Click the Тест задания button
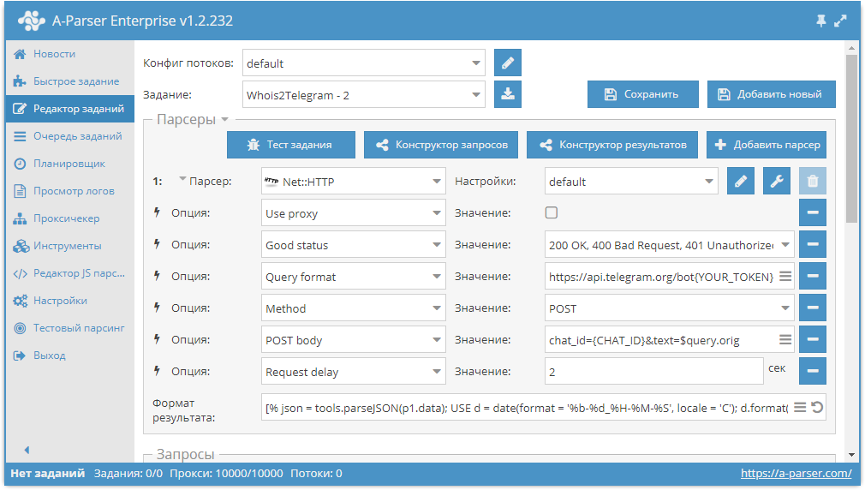865x490 pixels. [x=290, y=145]
